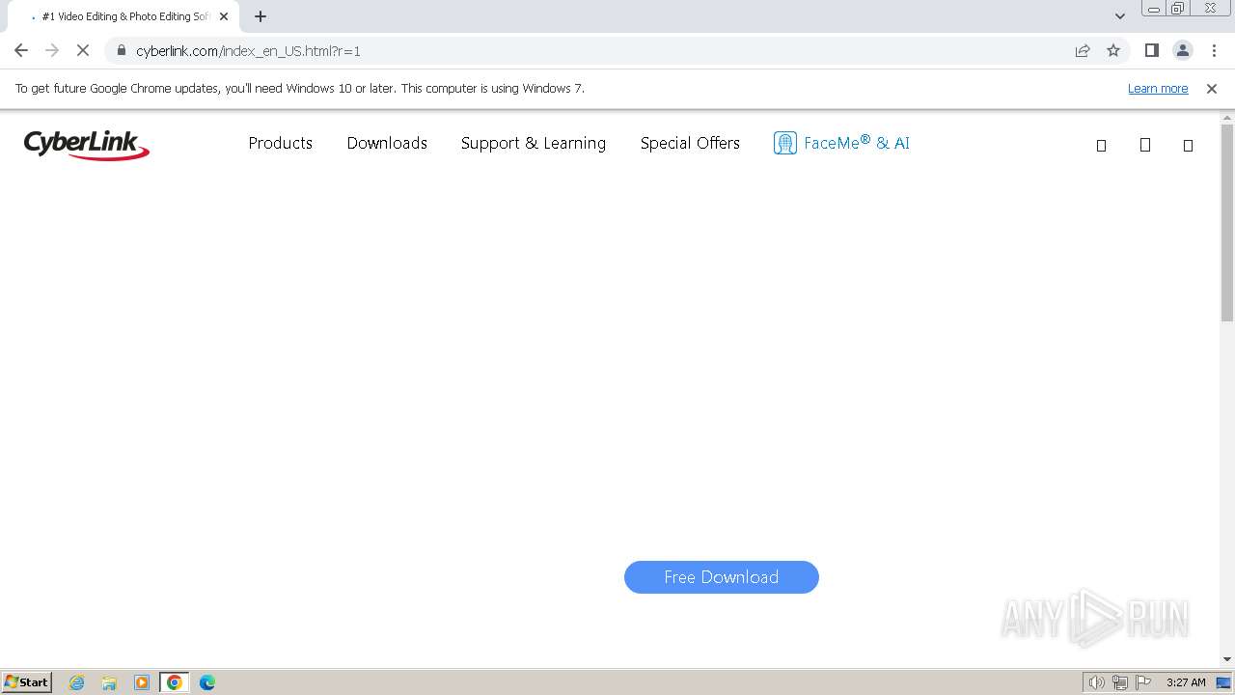1235x695 pixels.
Task: Open Support & Learning menu
Action: coord(534,143)
